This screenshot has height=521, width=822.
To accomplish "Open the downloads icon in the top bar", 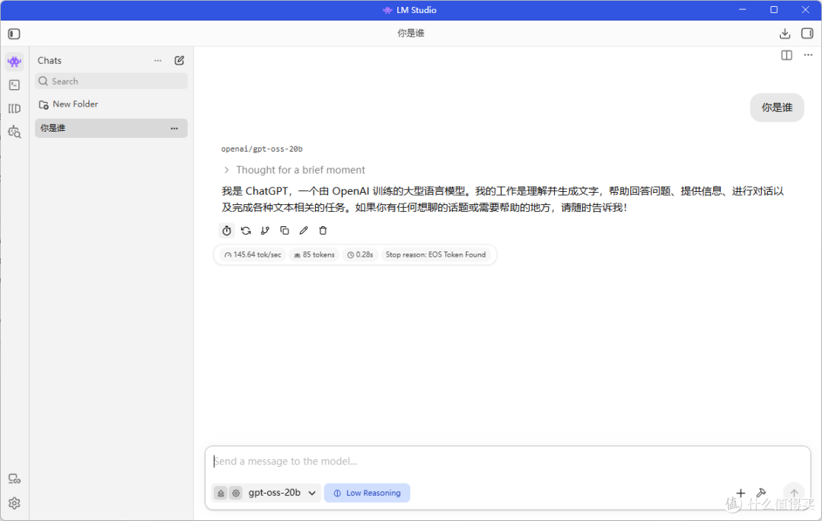I will 785,34.
